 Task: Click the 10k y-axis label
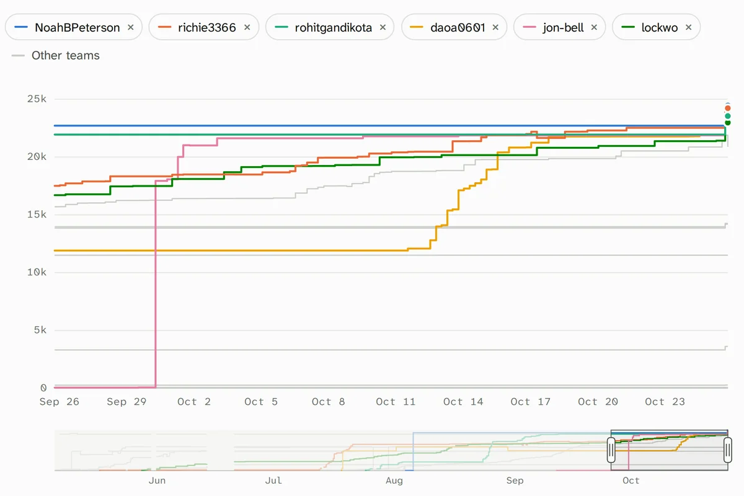36,272
